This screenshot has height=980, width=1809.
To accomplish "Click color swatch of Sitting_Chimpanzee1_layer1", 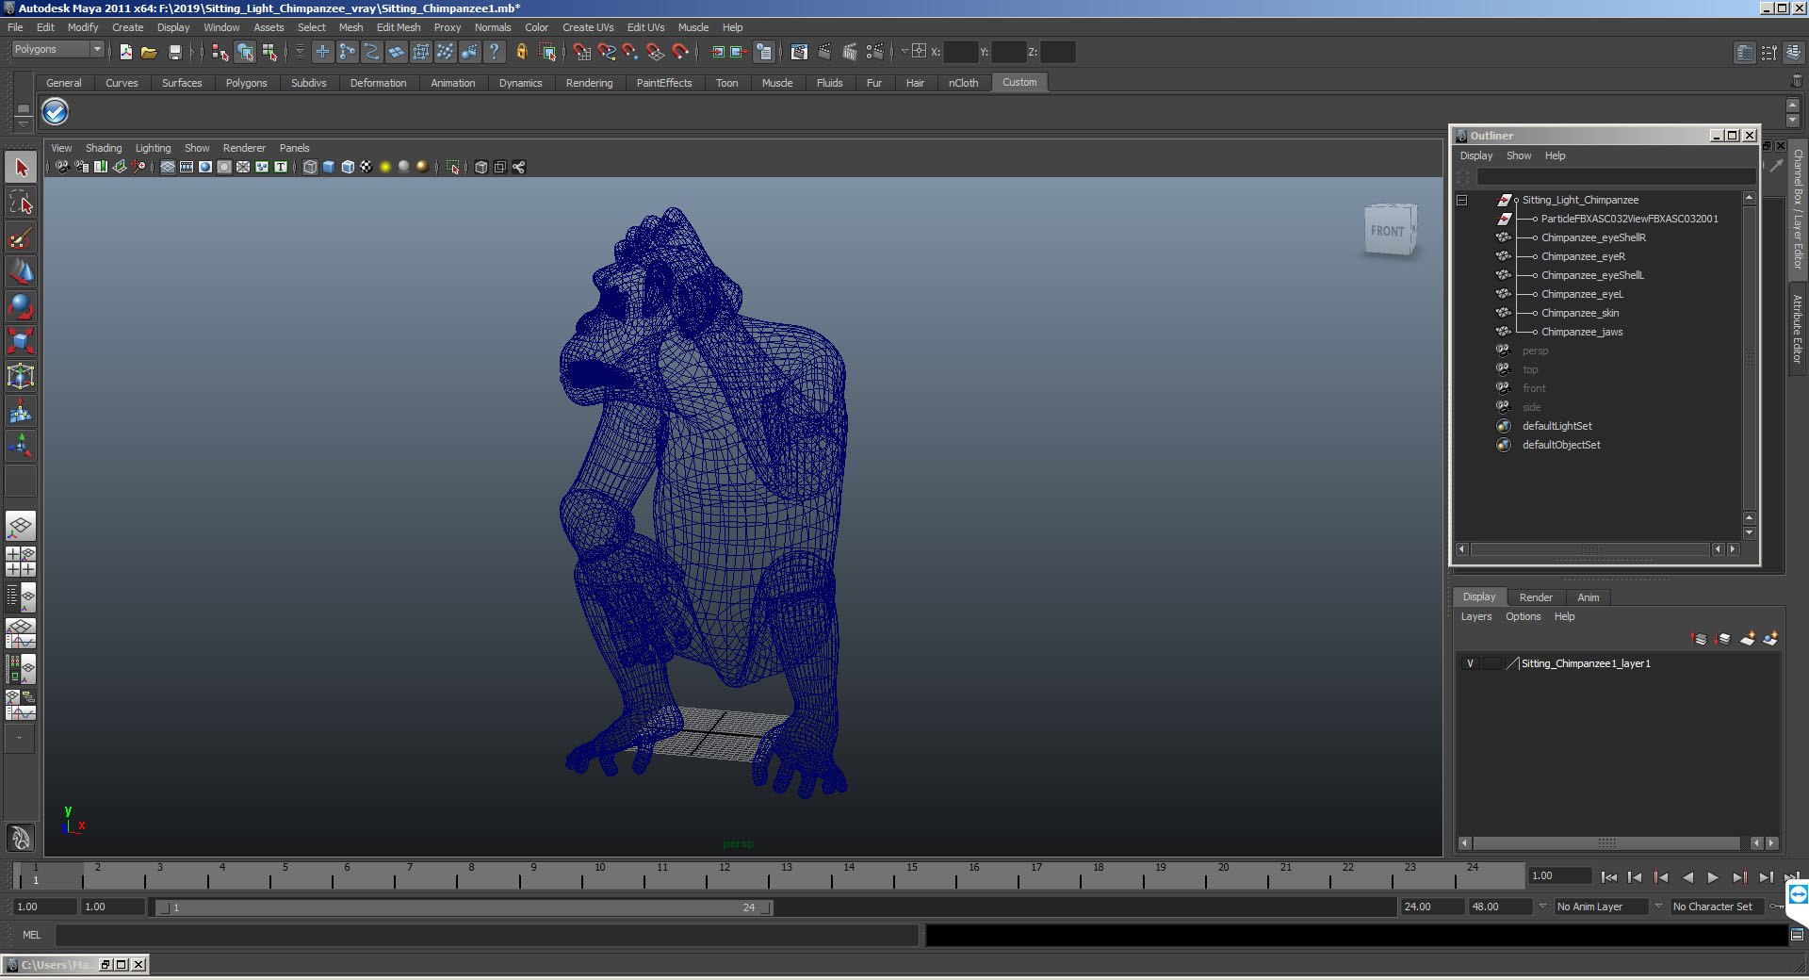I will 1512,663.
